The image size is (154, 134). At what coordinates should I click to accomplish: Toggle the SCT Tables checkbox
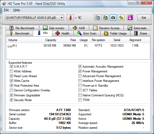(80, 90)
